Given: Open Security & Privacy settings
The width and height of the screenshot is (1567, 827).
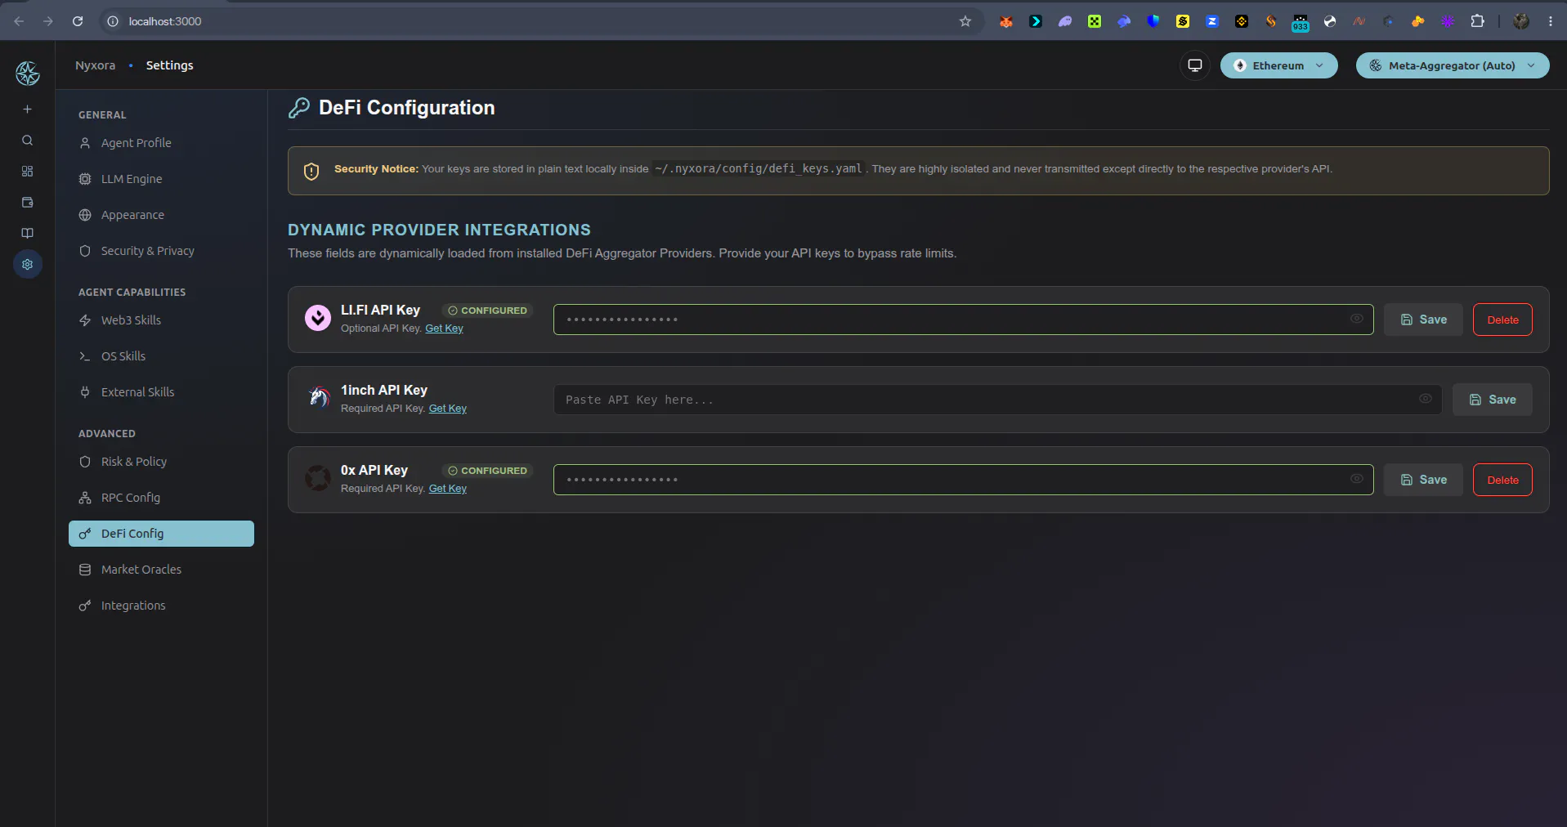Looking at the screenshot, I should (161, 251).
